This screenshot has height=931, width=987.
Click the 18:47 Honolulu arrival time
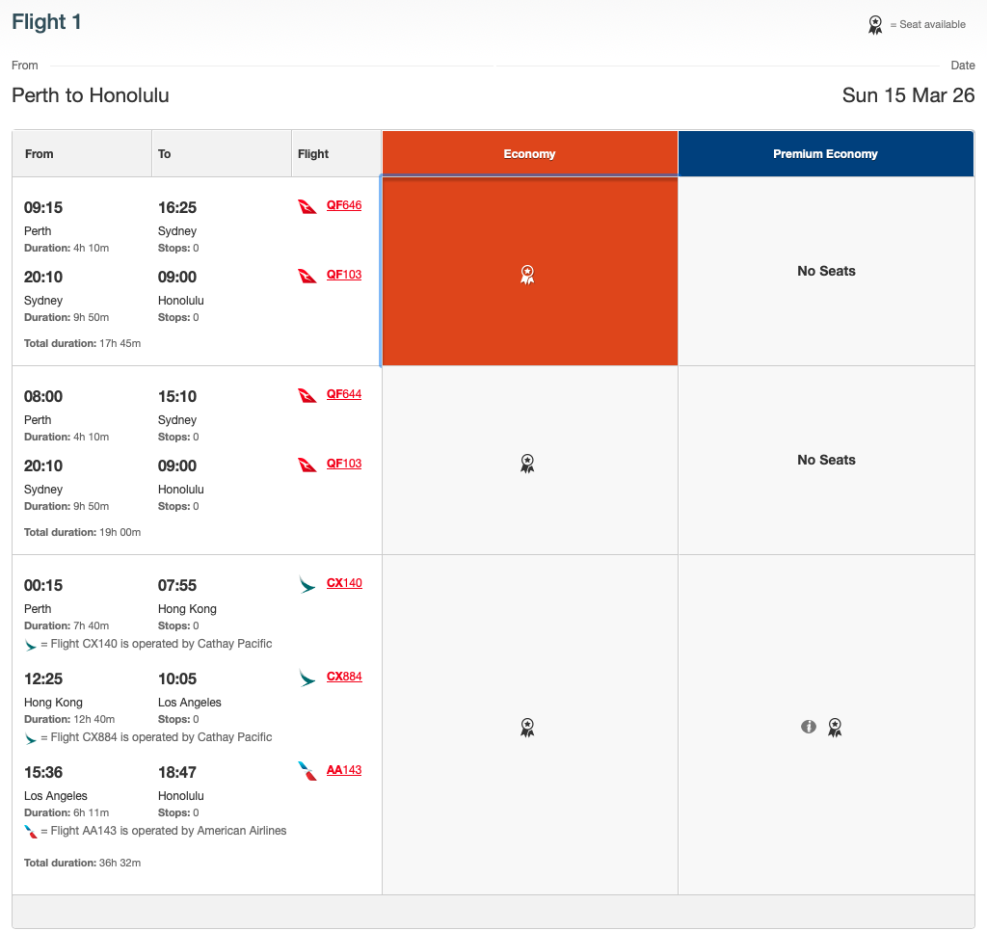(x=177, y=772)
